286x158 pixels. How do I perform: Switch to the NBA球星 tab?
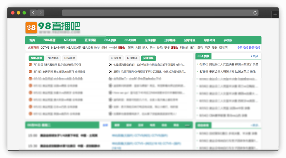[70, 58]
